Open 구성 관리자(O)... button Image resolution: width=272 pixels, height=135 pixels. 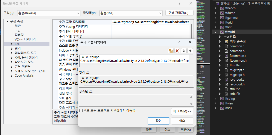(179, 13)
